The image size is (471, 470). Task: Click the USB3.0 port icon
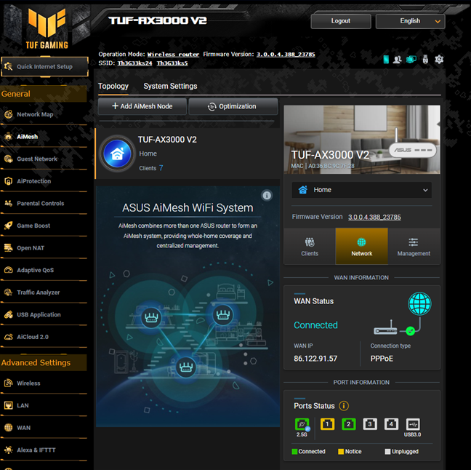pyautogui.click(x=413, y=424)
